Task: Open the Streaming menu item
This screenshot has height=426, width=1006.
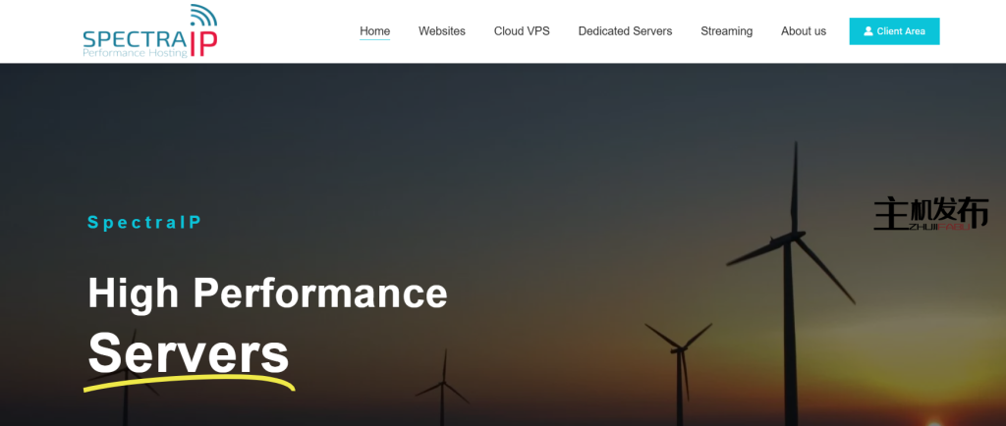Action: point(726,31)
